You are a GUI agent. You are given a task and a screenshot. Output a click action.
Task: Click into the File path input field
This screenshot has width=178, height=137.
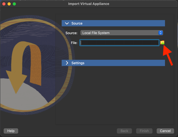(119, 43)
